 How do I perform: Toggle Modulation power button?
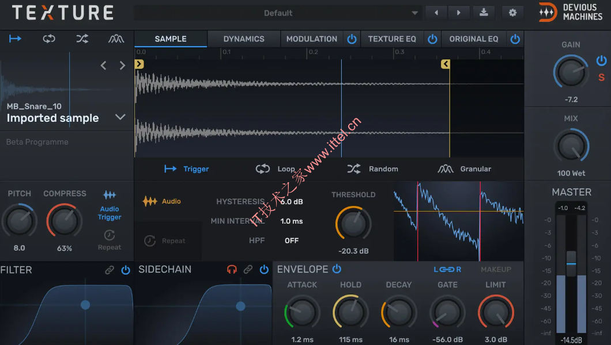pos(352,39)
